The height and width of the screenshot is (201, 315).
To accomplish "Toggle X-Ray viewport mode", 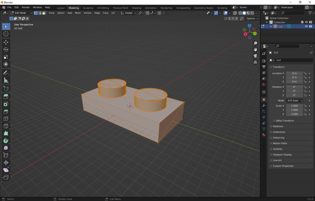I will click(x=235, y=13).
